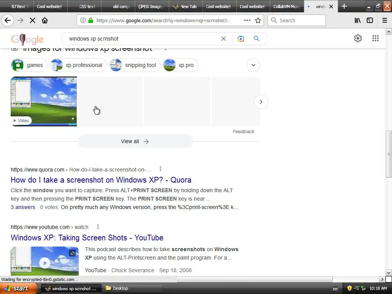
Task: Open 'Windows XP: Taking Screen Shots' YouTube link
Action: [87, 238]
